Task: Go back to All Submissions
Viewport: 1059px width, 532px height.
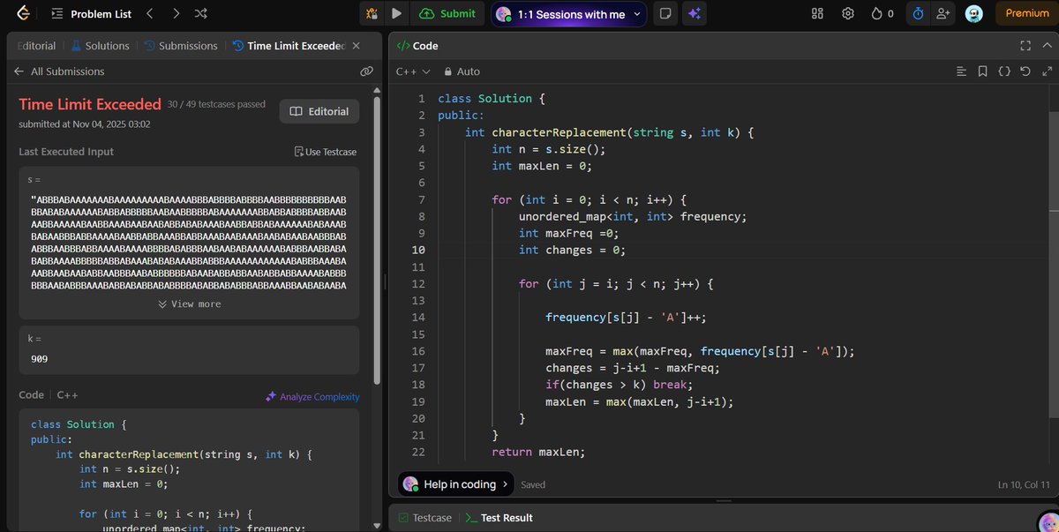Action: (58, 71)
